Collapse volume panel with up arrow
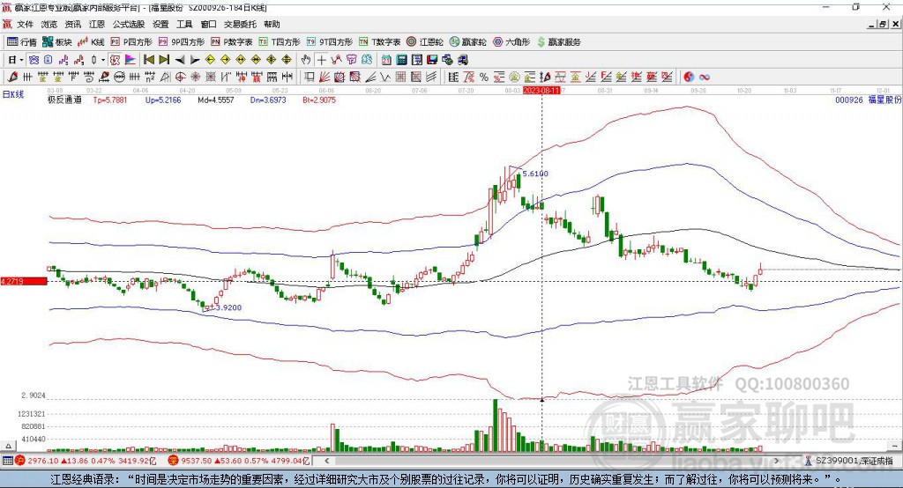 click(8, 446)
